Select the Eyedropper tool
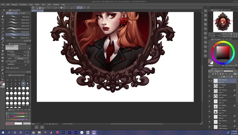The height and width of the screenshot is (135, 238). pos(2,32)
